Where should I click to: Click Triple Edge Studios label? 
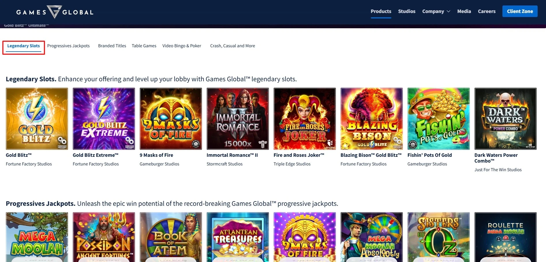pyautogui.click(x=292, y=164)
